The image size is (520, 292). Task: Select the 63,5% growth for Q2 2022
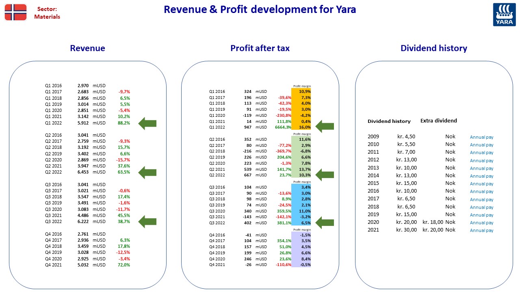124,172
